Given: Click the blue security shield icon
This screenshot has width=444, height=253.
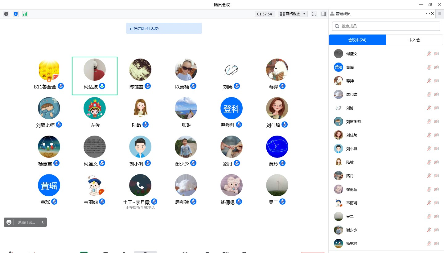Looking at the screenshot, I should tap(16, 14).
